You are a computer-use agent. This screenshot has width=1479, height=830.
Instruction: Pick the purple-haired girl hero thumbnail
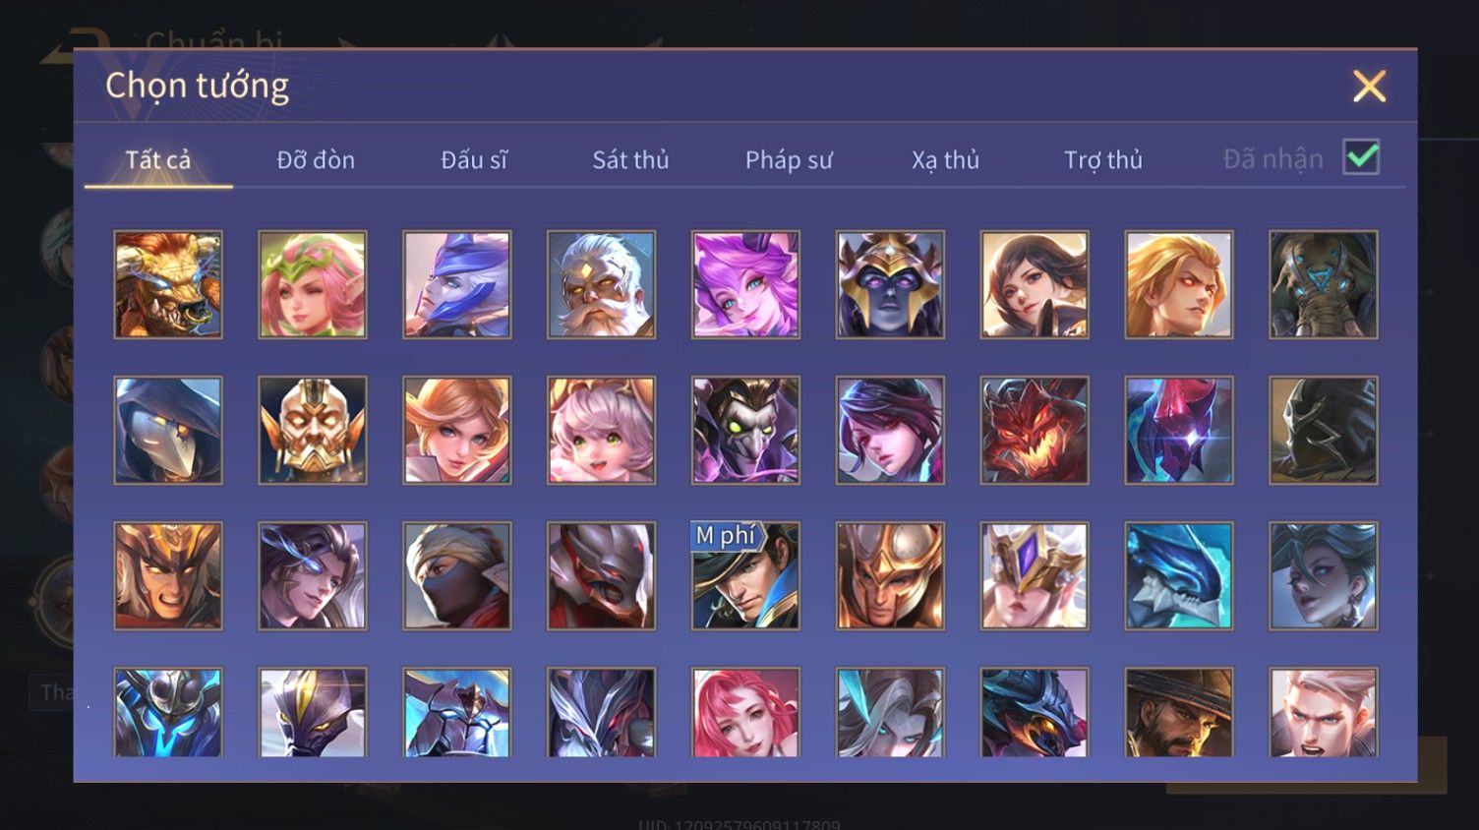(745, 285)
